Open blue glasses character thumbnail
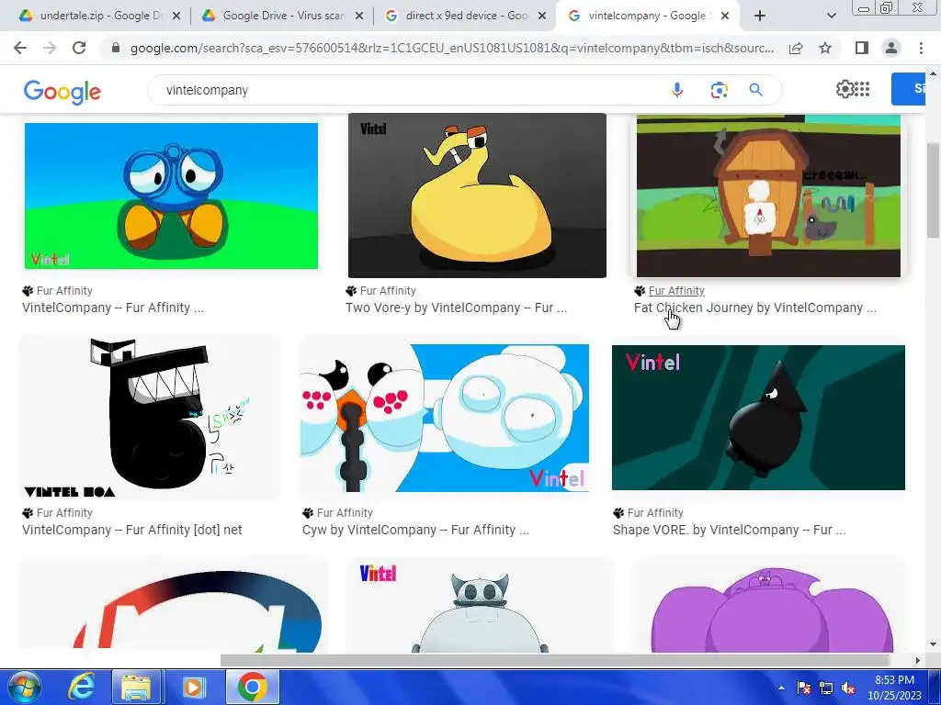 171,196
